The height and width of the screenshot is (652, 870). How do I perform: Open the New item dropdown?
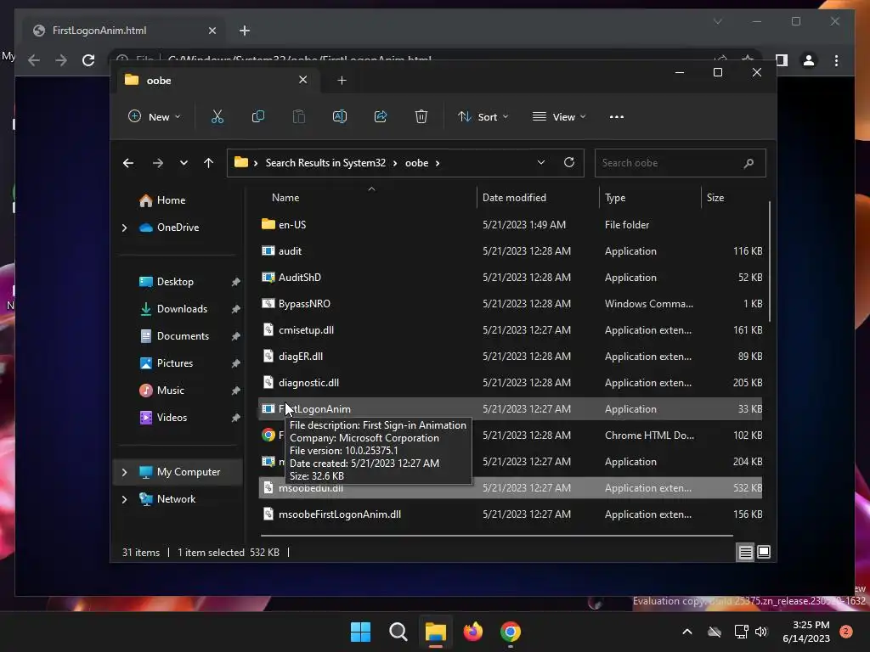(x=155, y=117)
